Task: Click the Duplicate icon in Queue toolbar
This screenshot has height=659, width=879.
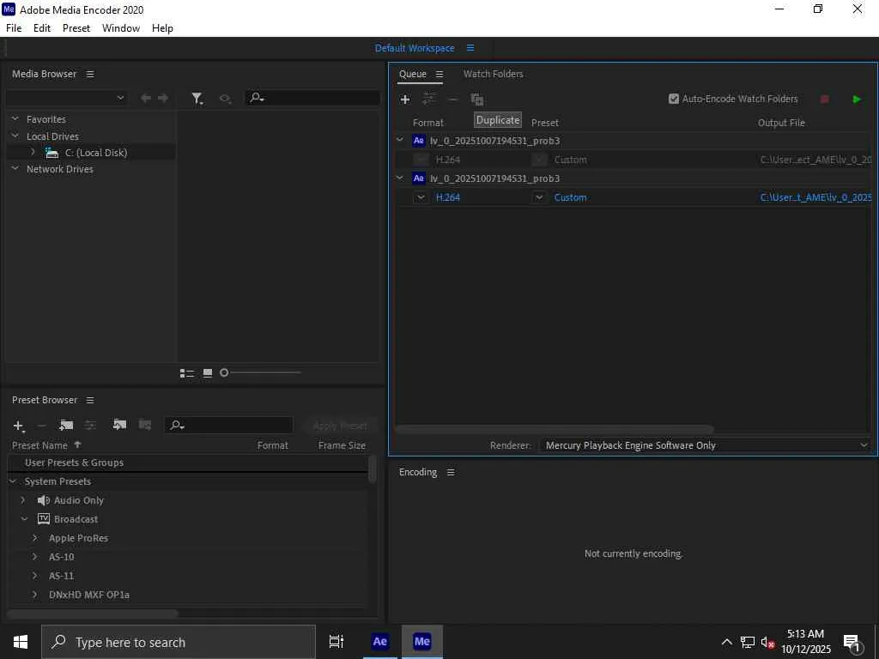Action: [x=477, y=100]
